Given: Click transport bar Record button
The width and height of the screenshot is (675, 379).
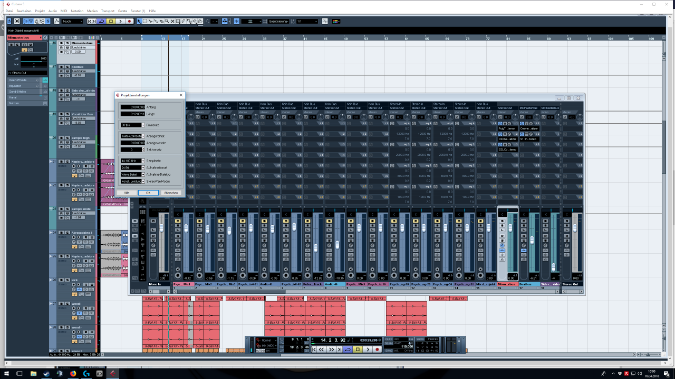Looking at the screenshot, I should click(x=377, y=350).
